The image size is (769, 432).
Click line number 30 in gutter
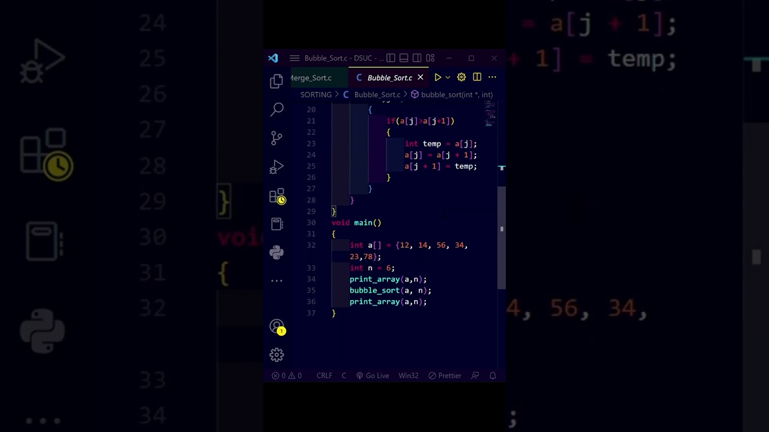pos(311,223)
